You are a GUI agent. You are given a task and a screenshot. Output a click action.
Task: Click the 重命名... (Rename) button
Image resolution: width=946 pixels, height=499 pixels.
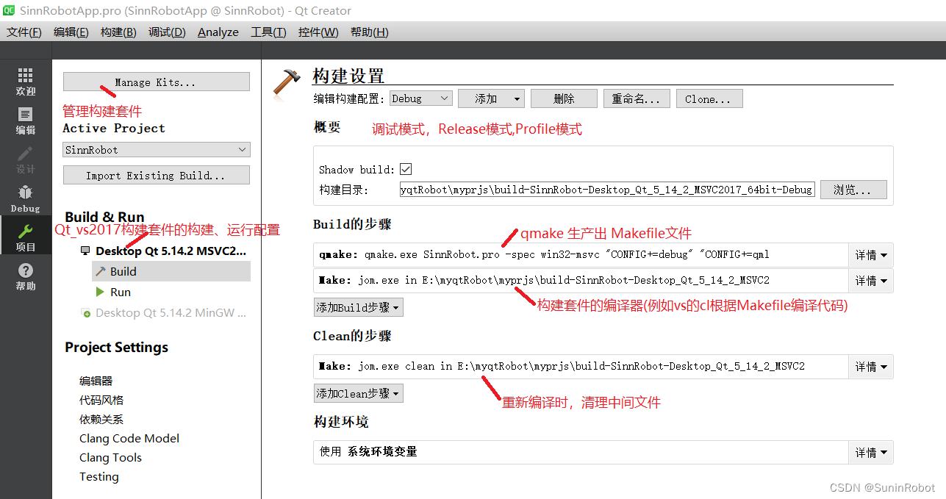coord(637,98)
